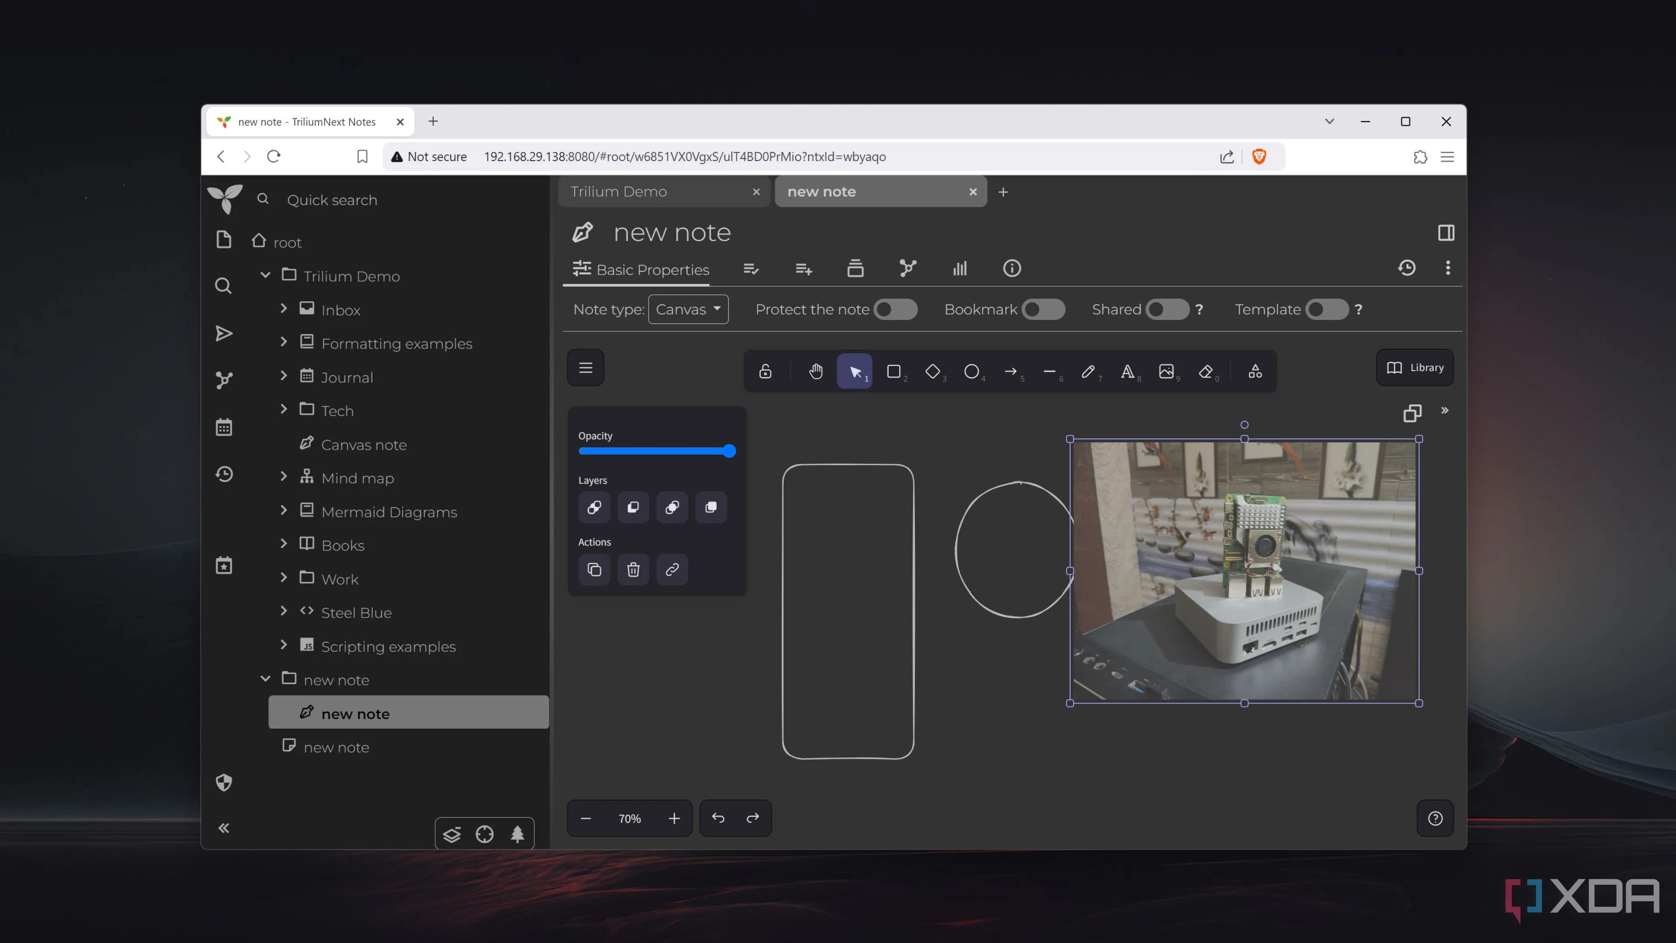Image resolution: width=1676 pixels, height=943 pixels.
Task: Click the trash delete action icon
Action: (633, 569)
